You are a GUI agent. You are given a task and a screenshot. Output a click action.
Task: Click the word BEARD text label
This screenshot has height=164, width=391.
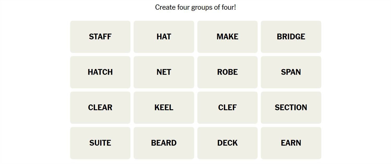pos(164,143)
